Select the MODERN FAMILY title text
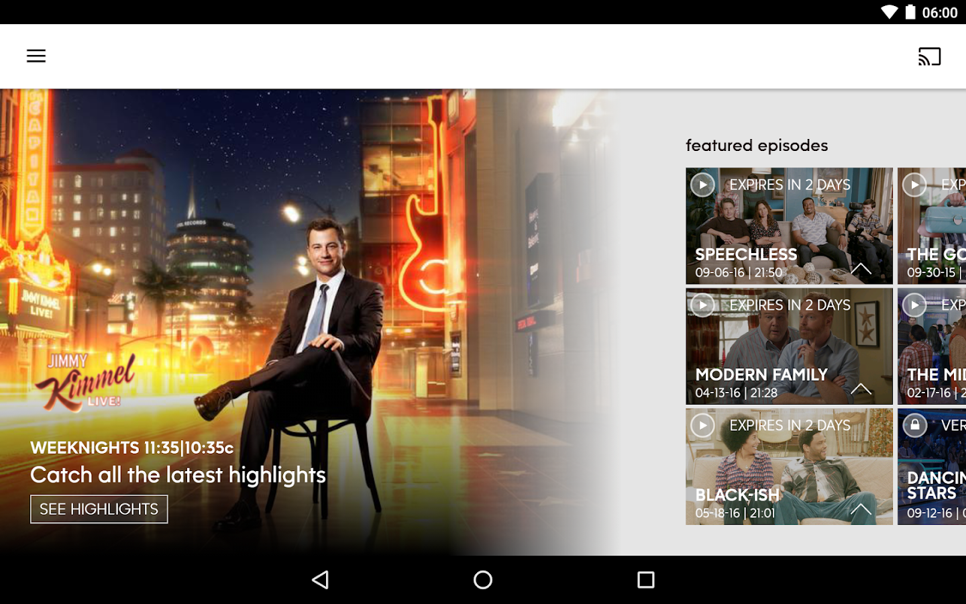 [x=761, y=374]
